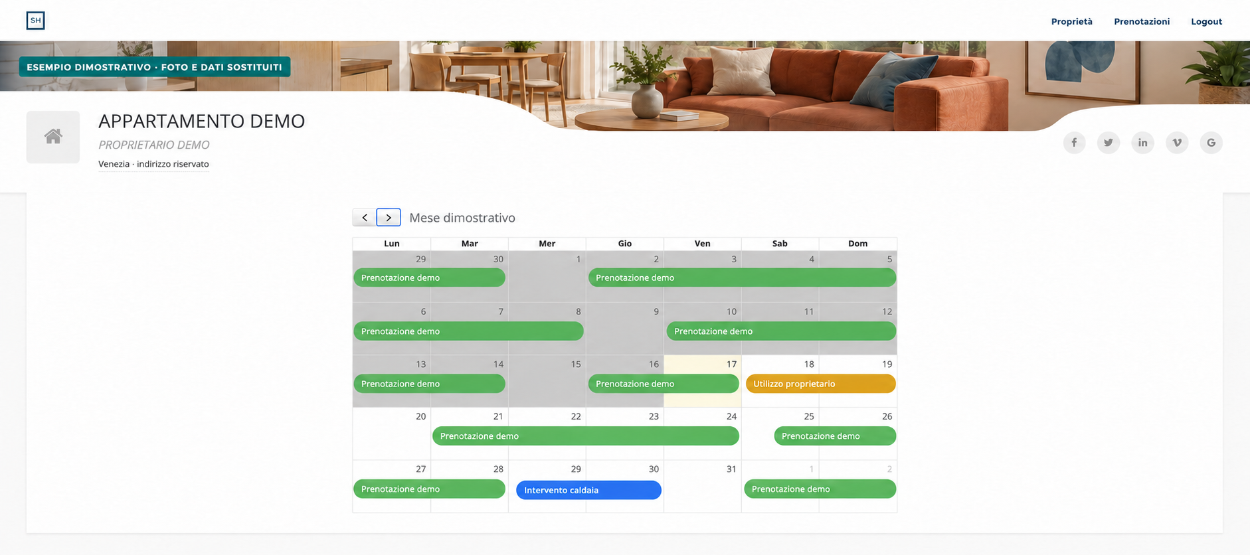Click the Venezia address text
Image resolution: width=1250 pixels, height=555 pixels.
pyautogui.click(x=153, y=164)
